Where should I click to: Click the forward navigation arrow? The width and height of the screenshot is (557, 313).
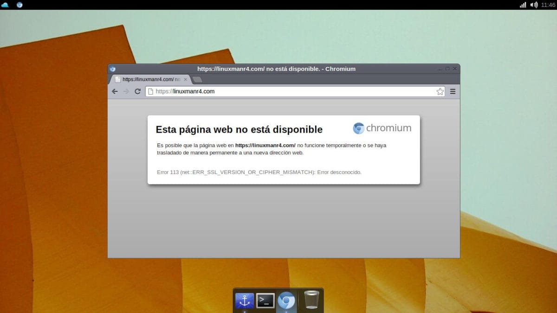click(126, 91)
